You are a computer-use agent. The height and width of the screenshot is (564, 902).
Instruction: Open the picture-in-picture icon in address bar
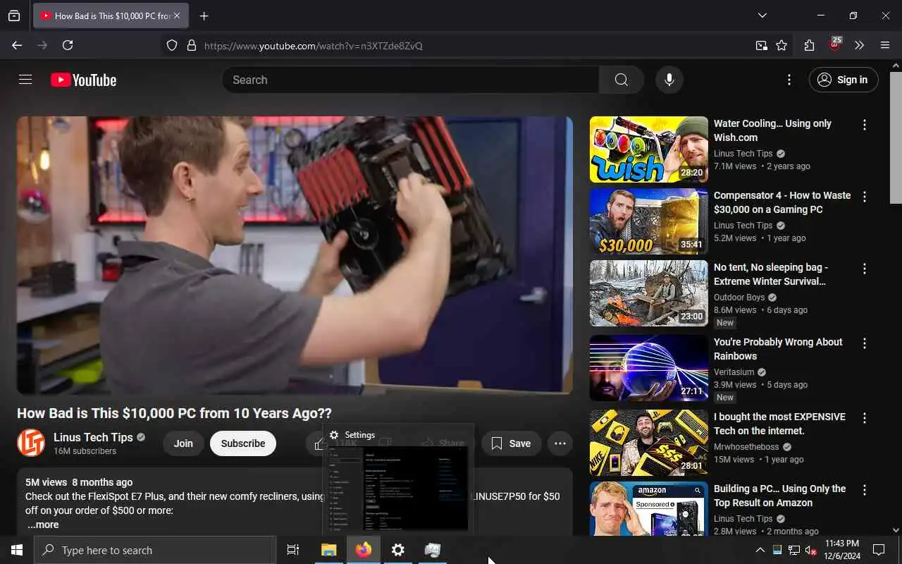tap(761, 46)
